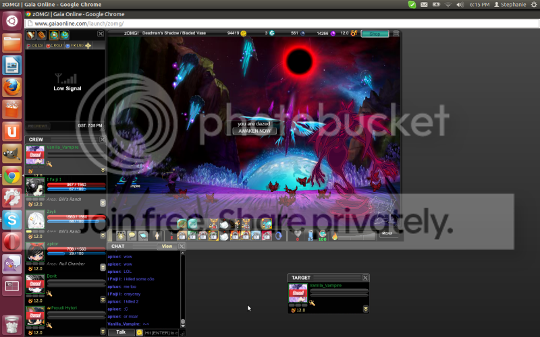Click the greyed Recrewt button

(38, 126)
